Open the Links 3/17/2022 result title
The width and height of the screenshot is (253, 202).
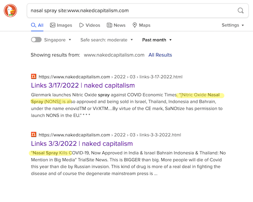[83, 85]
